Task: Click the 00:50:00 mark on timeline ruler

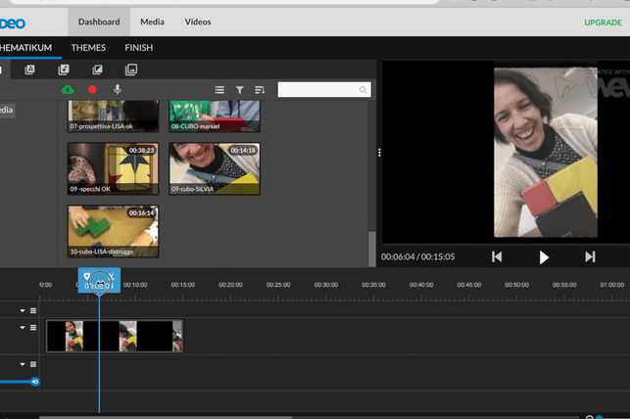Action: pos(516,285)
